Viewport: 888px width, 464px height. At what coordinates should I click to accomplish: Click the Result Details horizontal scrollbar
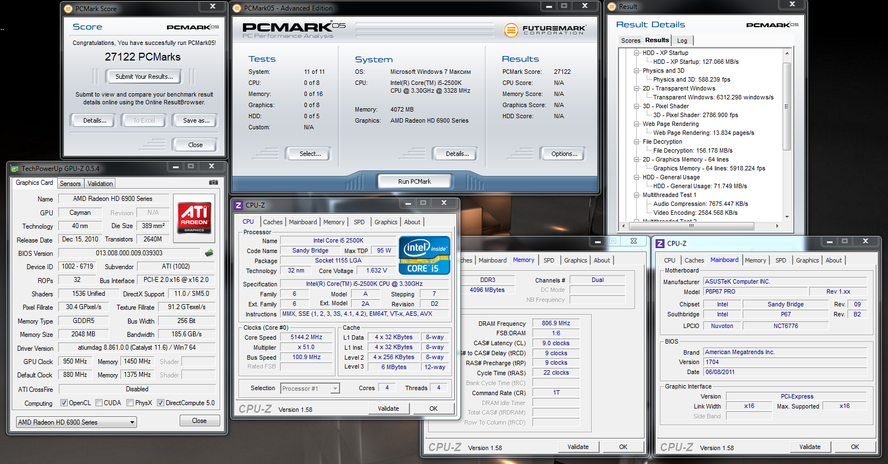point(691,226)
